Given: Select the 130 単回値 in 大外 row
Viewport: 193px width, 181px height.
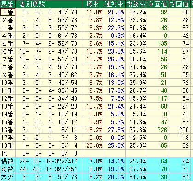Looking at the screenshot, I should coord(163,177).
